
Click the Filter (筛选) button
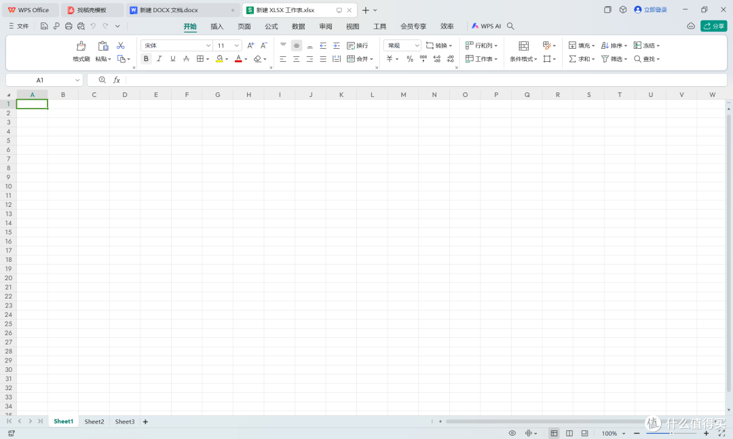614,59
